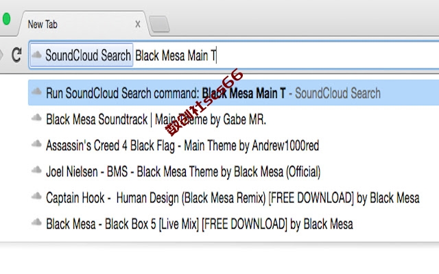Click the SoundCloud cloud icon in address bar
The image size is (439, 274).
pyautogui.click(x=36, y=54)
